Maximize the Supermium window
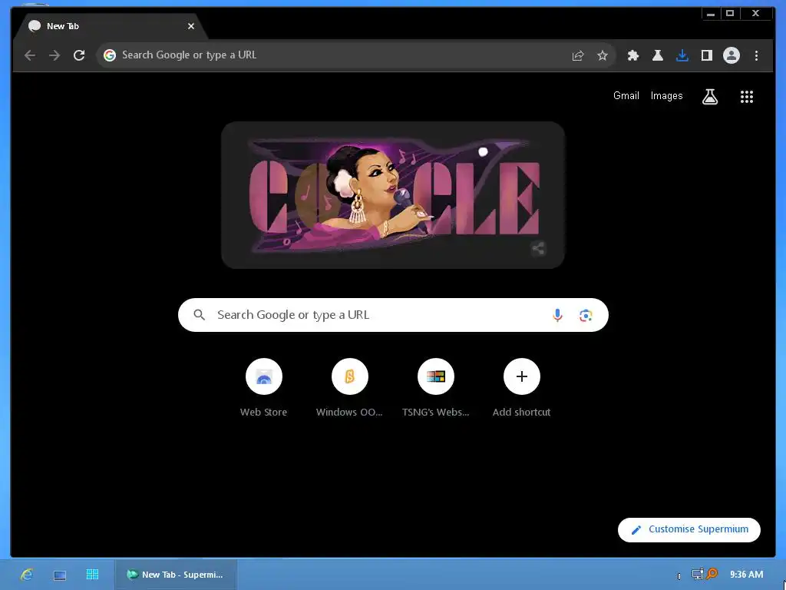Screen dimensions: 786x590 [730, 14]
